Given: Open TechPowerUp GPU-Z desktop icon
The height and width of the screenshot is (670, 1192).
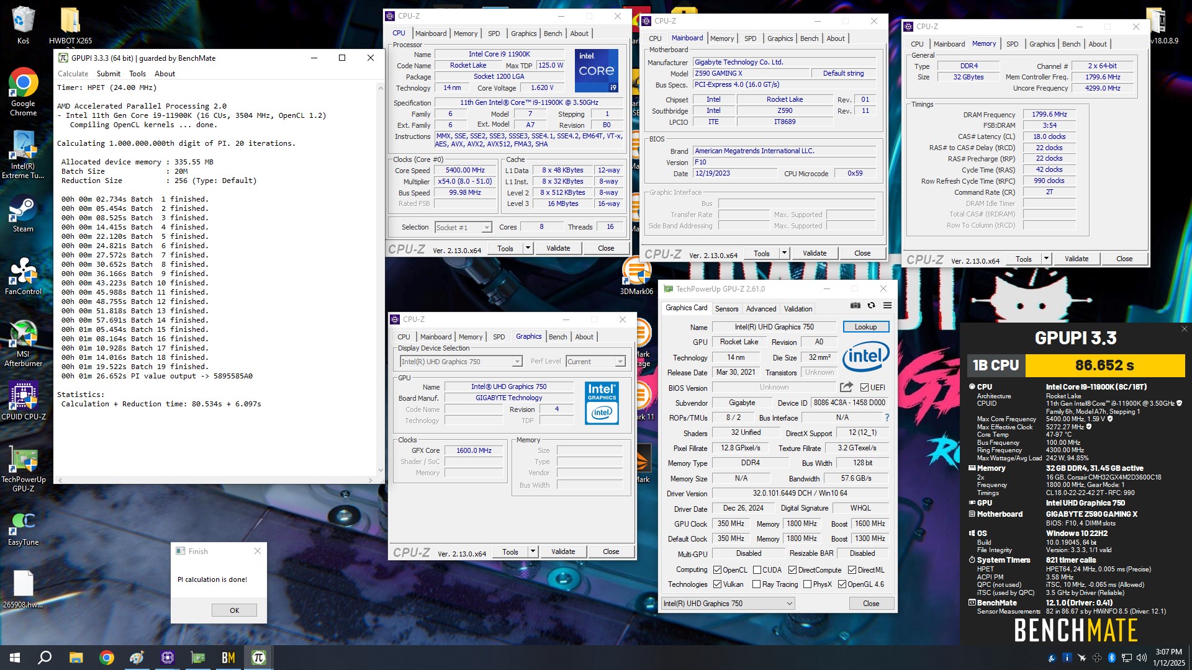Looking at the screenshot, I should click(x=23, y=468).
